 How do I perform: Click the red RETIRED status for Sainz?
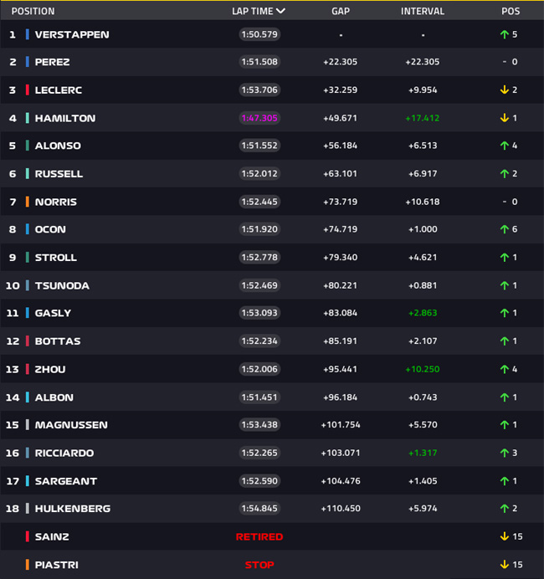click(259, 536)
